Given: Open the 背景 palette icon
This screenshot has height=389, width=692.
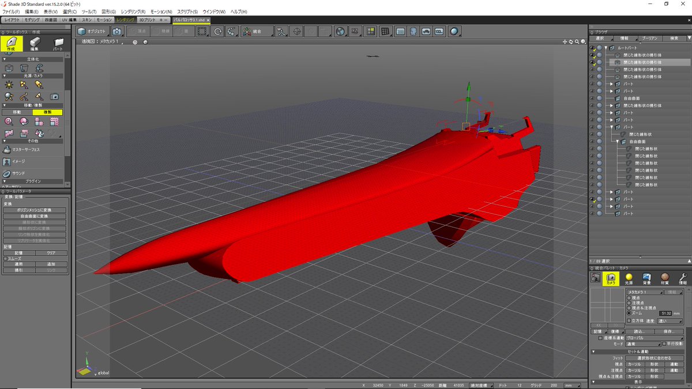Looking at the screenshot, I should (646, 279).
